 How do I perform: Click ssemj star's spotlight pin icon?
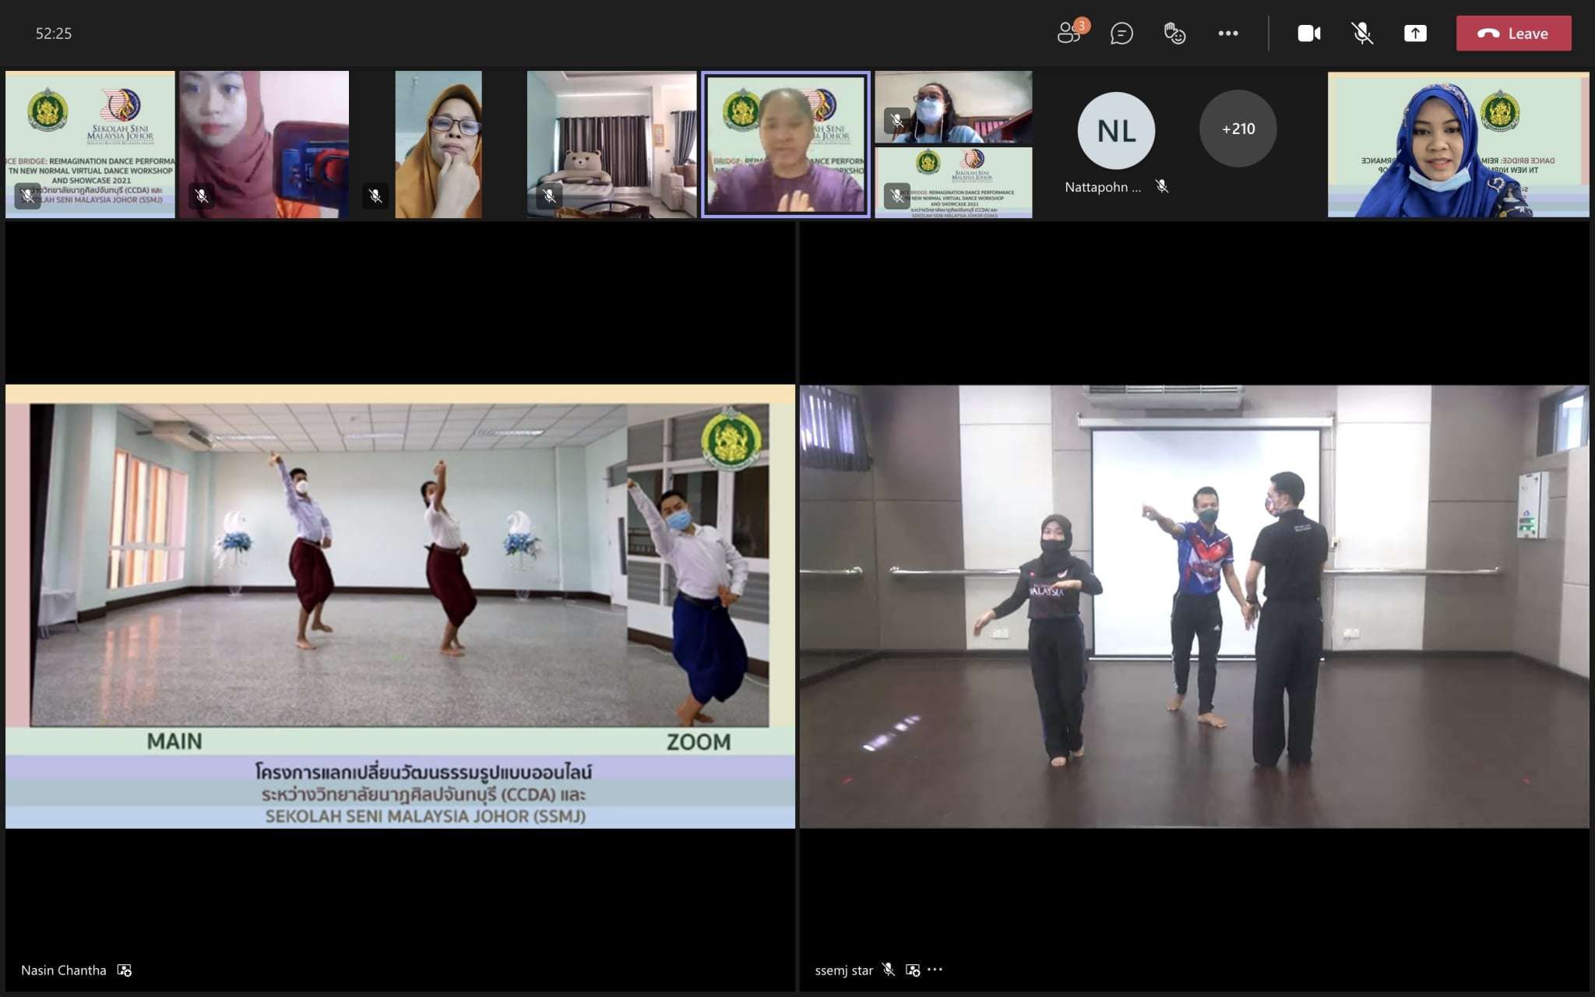click(x=913, y=970)
